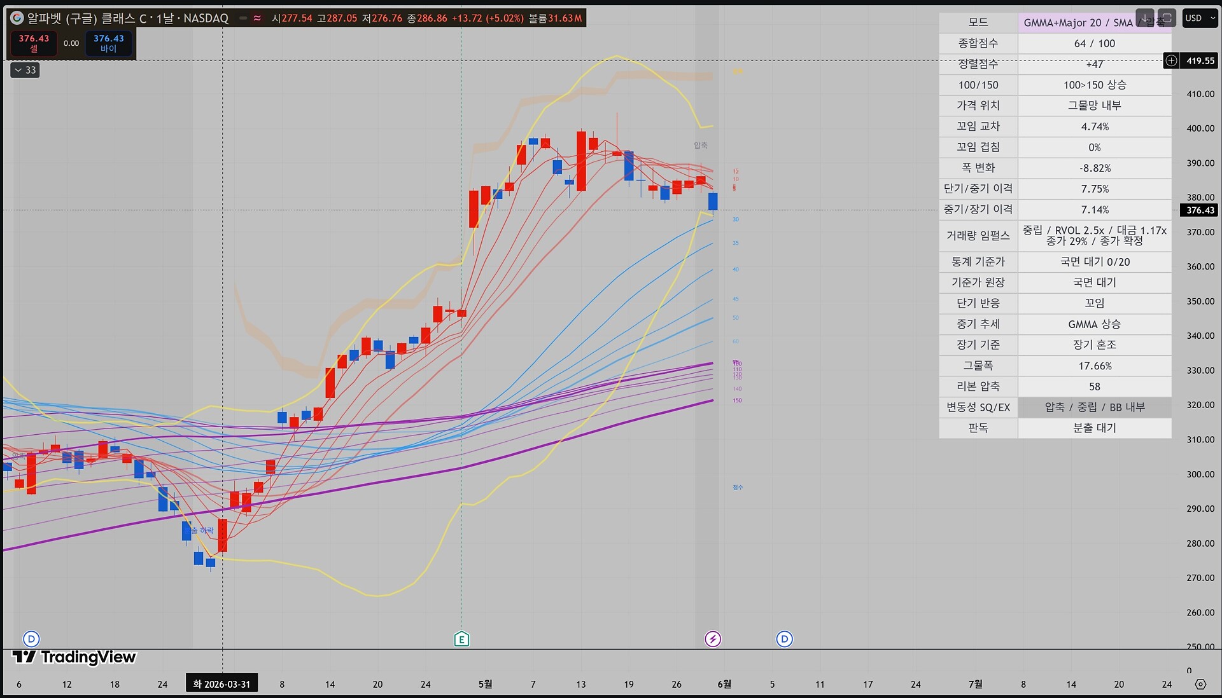Open the earnings marker E icon
Screen dimensions: 1222x698
(461, 639)
